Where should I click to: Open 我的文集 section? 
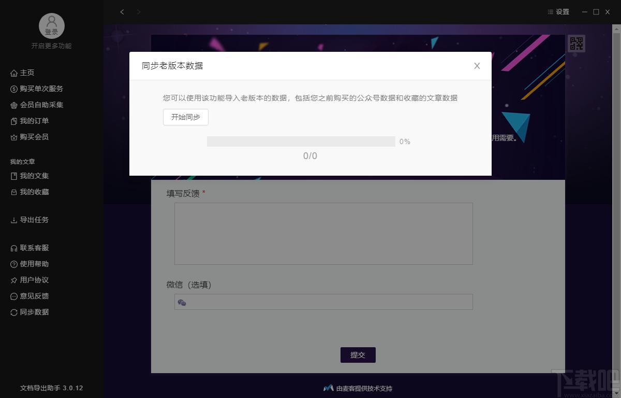[x=34, y=176]
